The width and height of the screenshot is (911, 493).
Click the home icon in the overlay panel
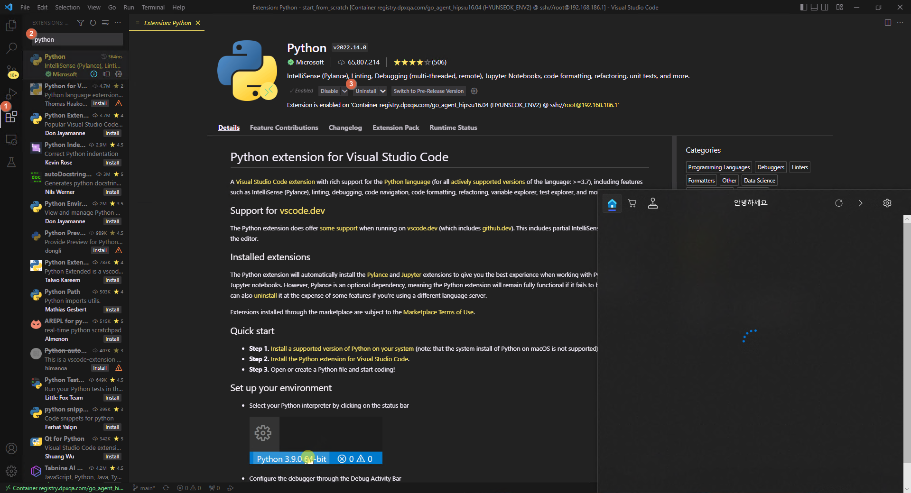(x=612, y=203)
